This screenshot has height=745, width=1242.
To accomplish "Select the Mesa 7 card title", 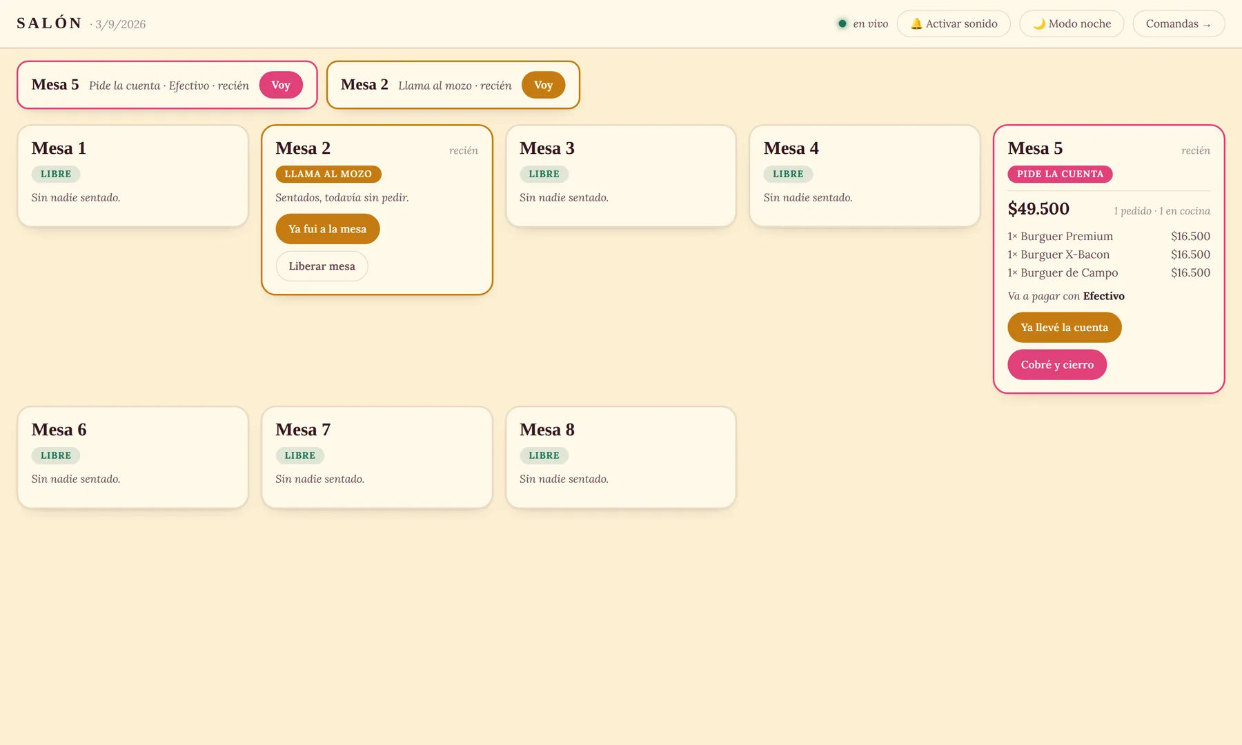I will (x=303, y=430).
